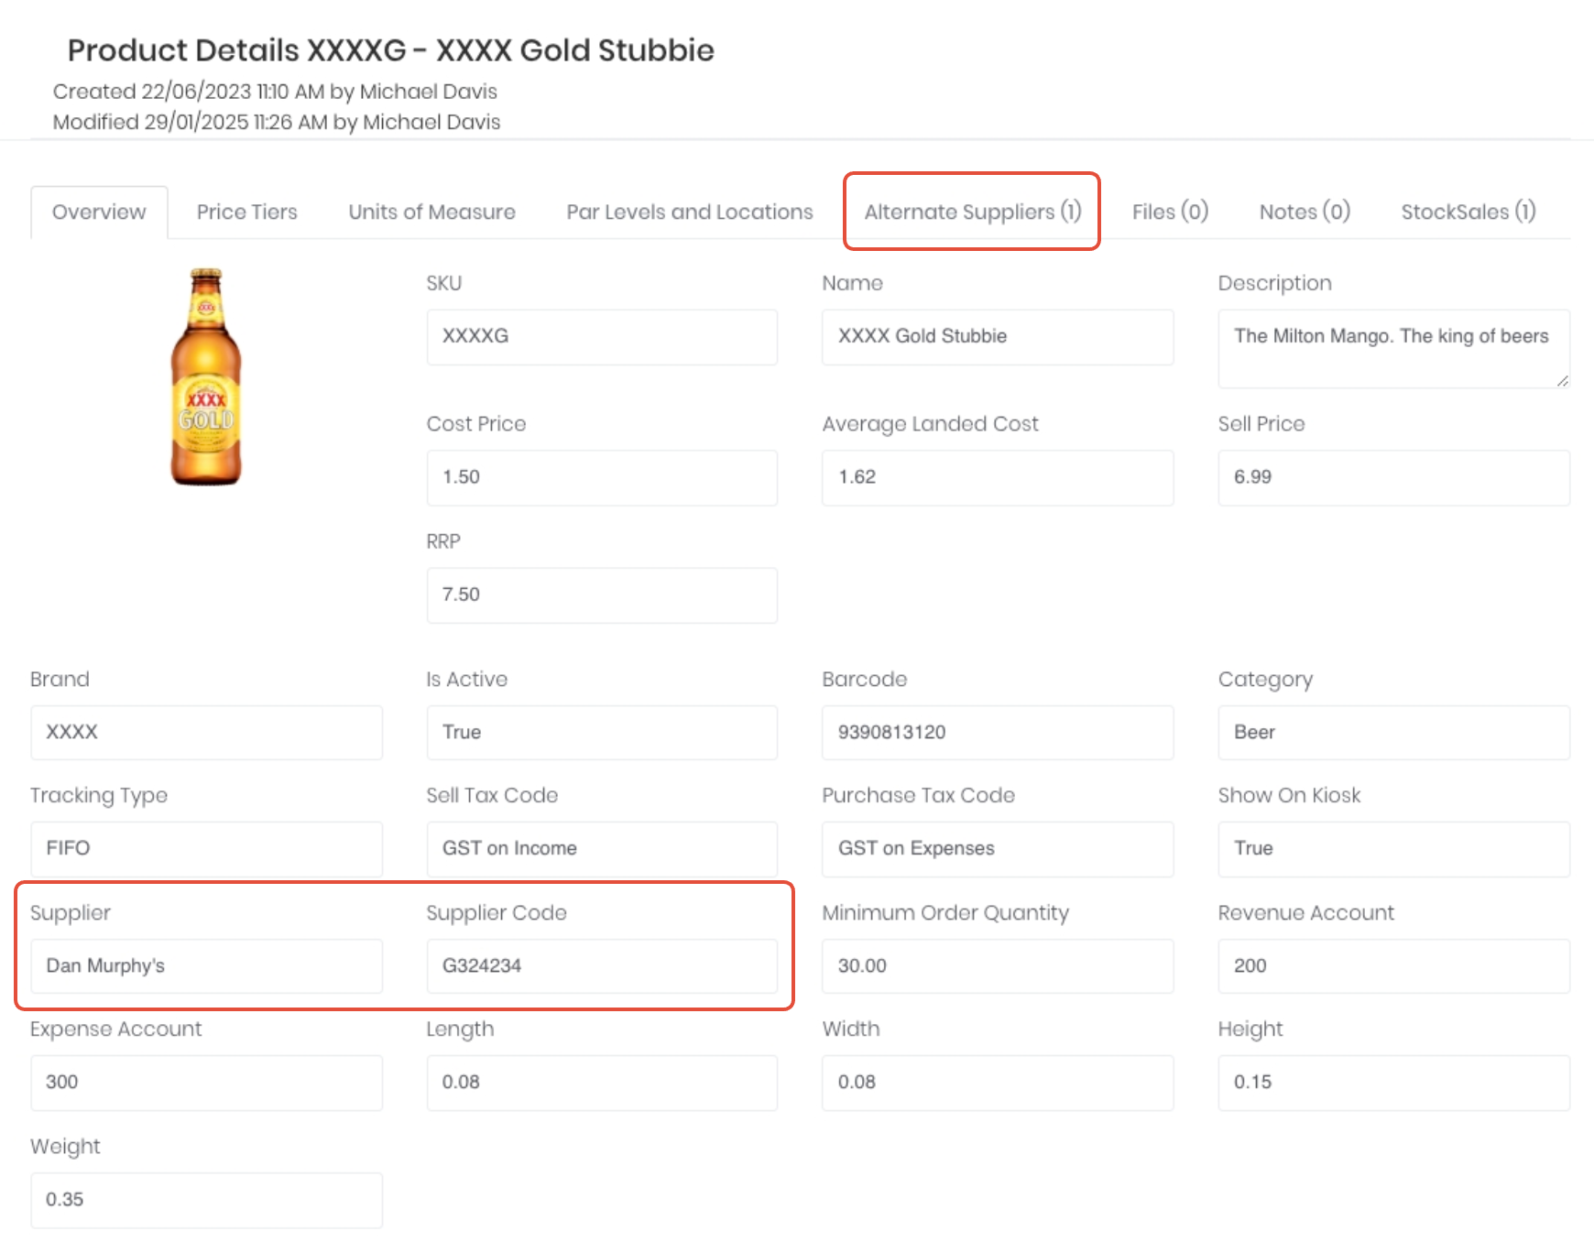Screen dimensions: 1594x1242
Task: Click the Sell Tax Code field
Action: tap(602, 848)
